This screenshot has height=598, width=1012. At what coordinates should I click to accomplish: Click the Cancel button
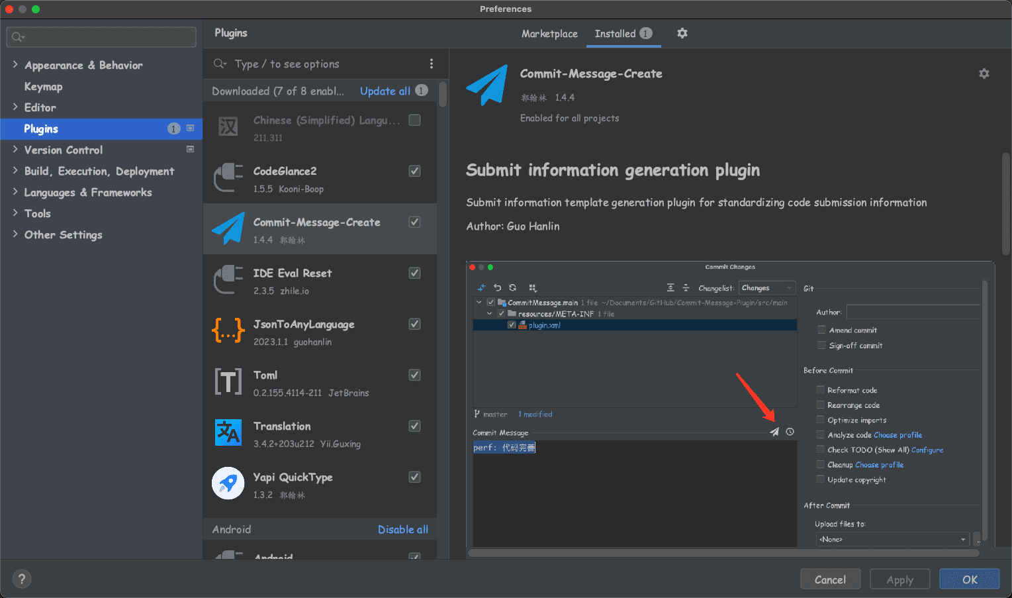[830, 579]
